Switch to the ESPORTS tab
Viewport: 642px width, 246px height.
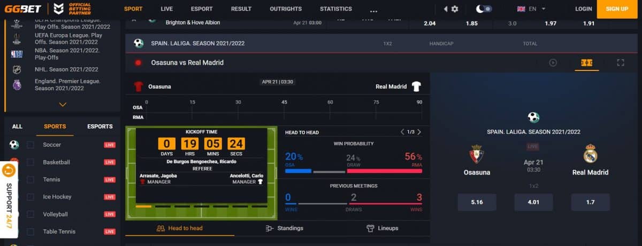100,126
